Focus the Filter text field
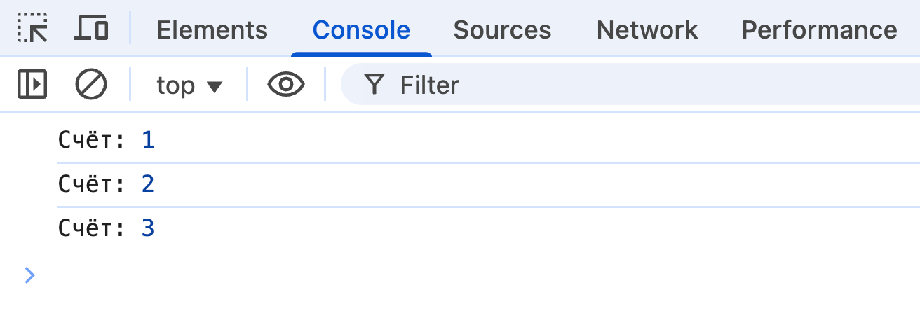920x318 pixels. point(631,85)
